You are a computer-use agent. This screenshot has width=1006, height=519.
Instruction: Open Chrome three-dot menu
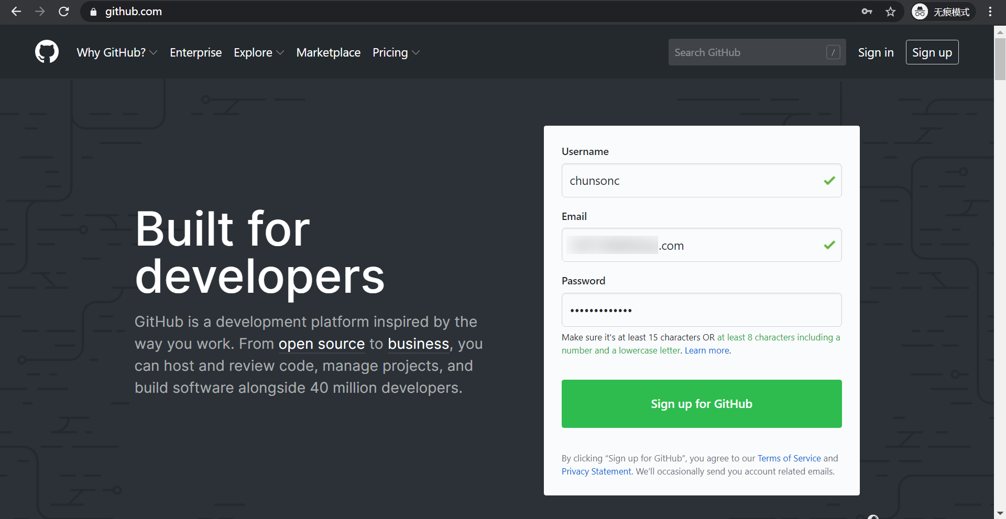(990, 12)
